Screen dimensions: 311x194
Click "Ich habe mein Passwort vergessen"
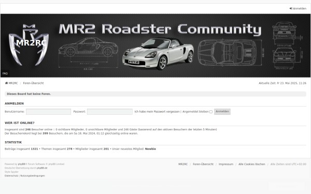pyautogui.click(x=157, y=112)
